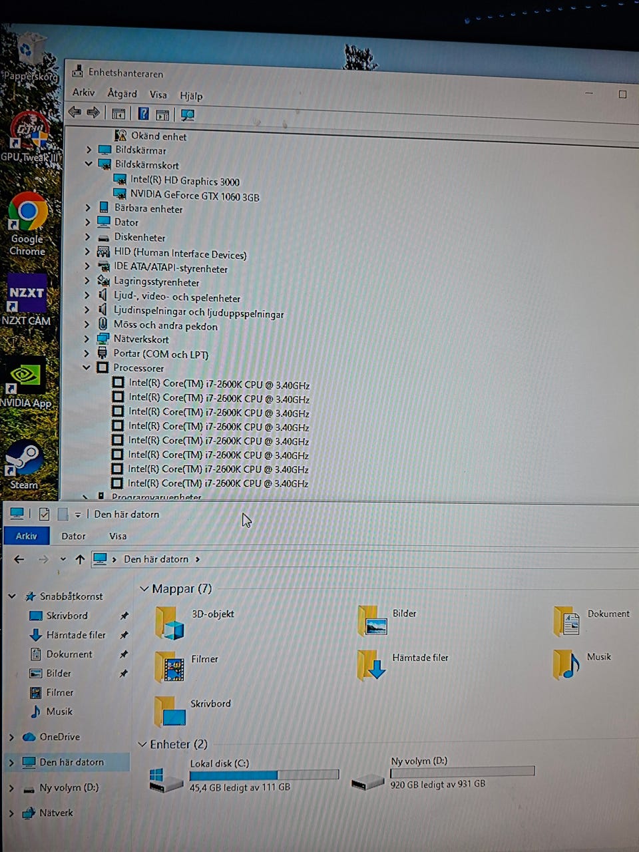Viewport: 639px width, 852px height.
Task: Open the Visa menu in Enhetshanteraren
Action: click(158, 95)
